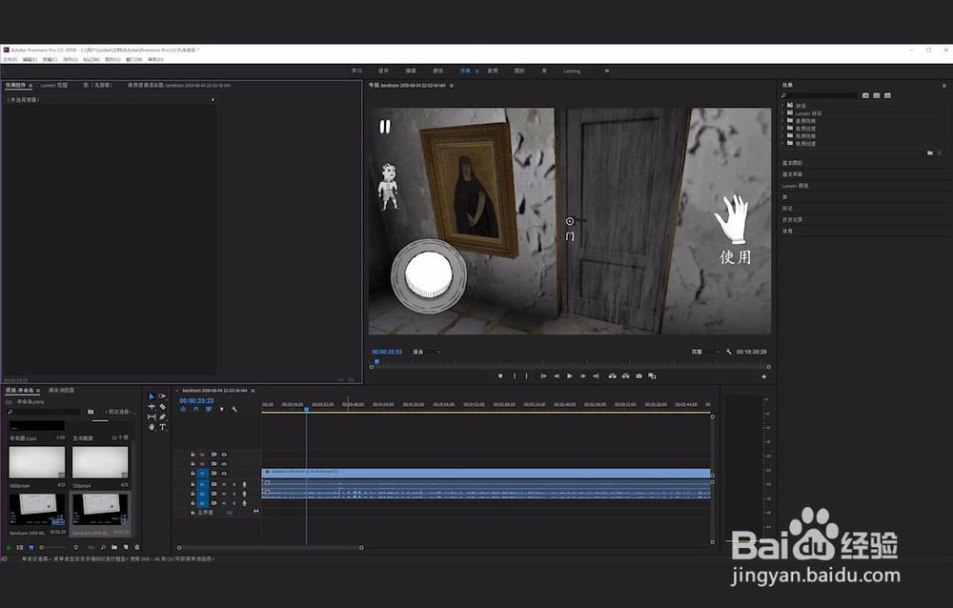Open the first menu in the menu bar
Image resolution: width=953 pixels, height=608 pixels.
tap(10, 60)
